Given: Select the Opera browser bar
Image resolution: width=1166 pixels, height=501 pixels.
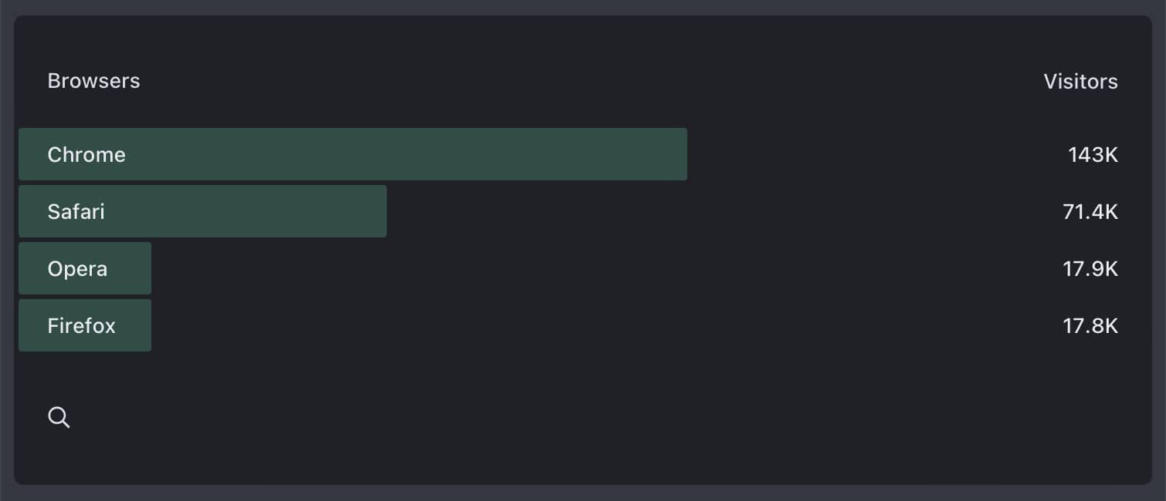Looking at the screenshot, I should pos(85,268).
